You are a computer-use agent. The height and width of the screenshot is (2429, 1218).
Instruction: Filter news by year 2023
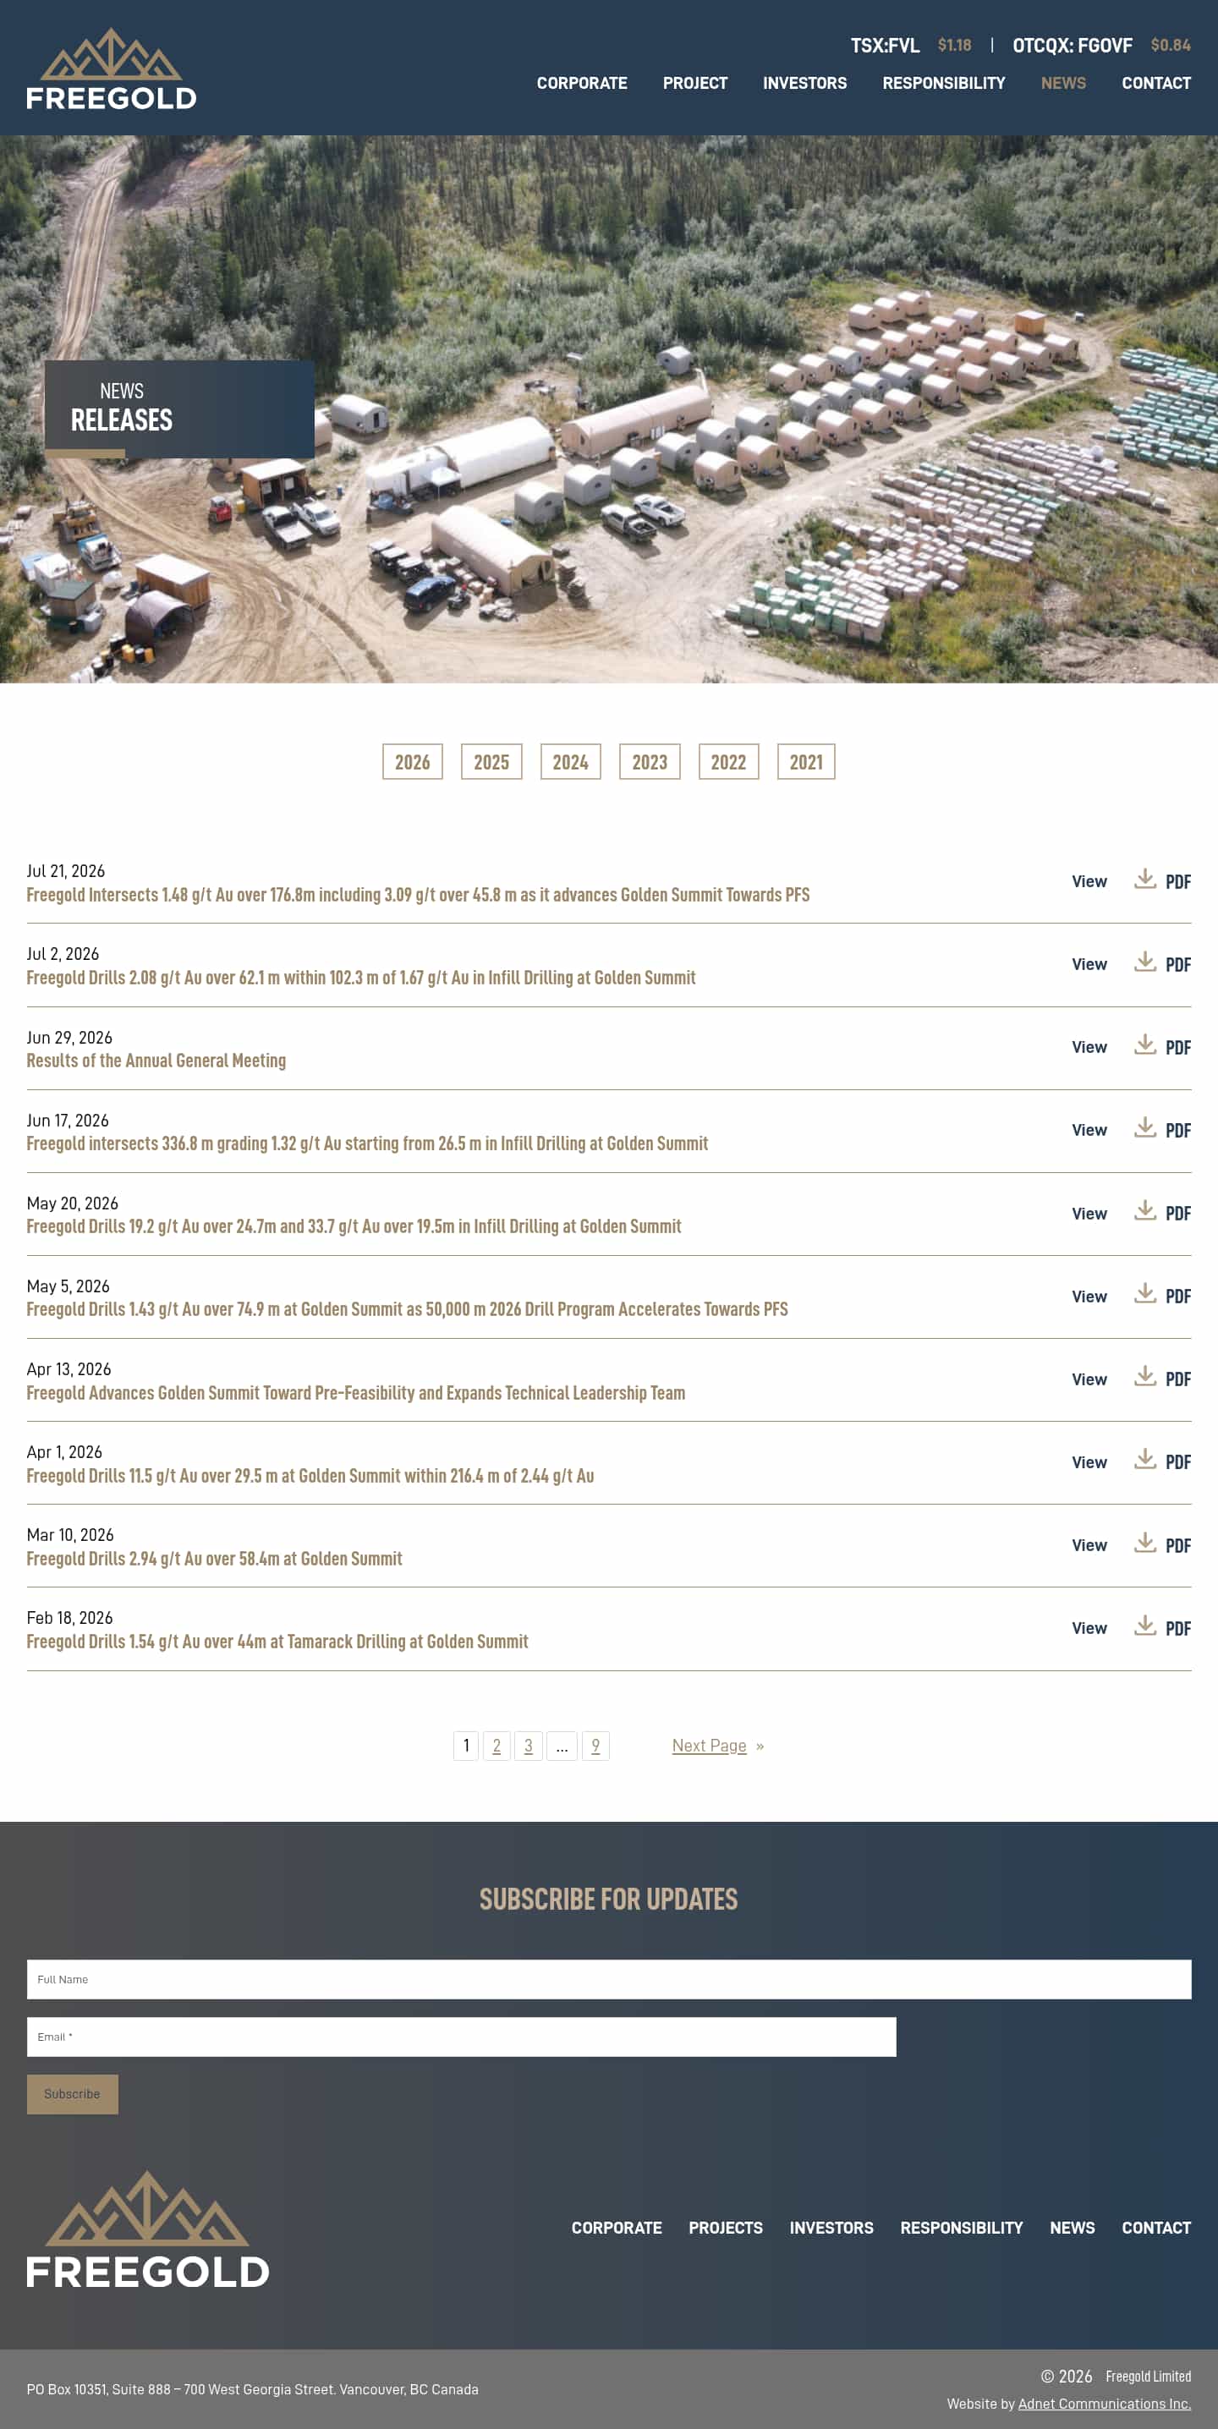[x=650, y=762]
